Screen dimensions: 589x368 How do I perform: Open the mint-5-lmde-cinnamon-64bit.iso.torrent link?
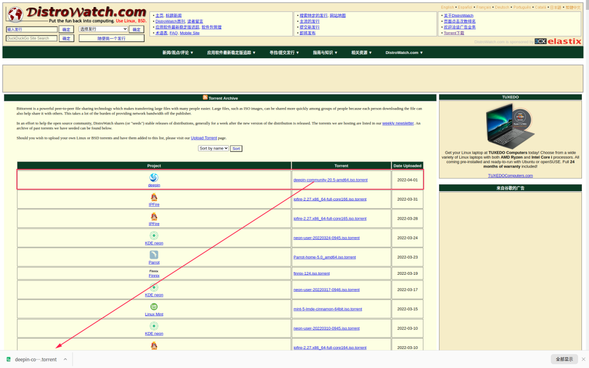tap(328, 309)
